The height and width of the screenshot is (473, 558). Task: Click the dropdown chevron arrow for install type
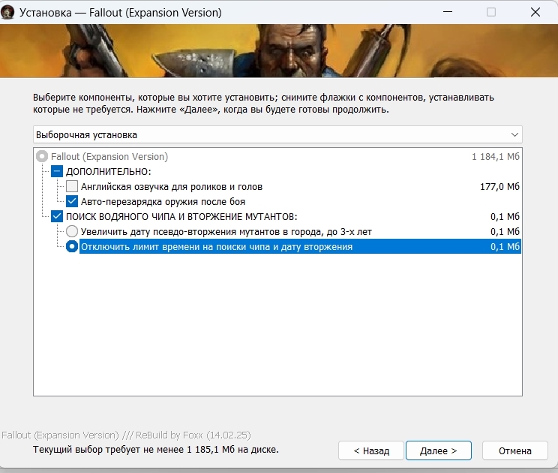pyautogui.click(x=514, y=134)
